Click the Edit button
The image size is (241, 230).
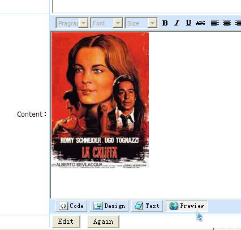66,222
